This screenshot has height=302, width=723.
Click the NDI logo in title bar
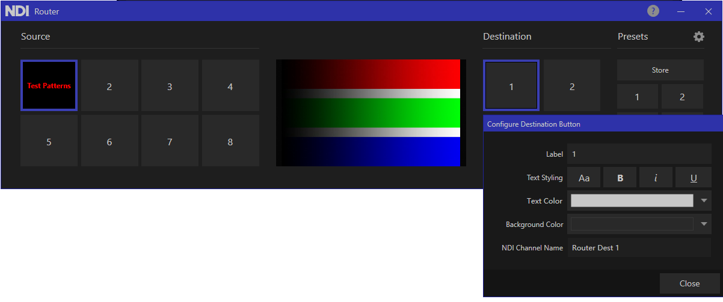click(x=17, y=11)
